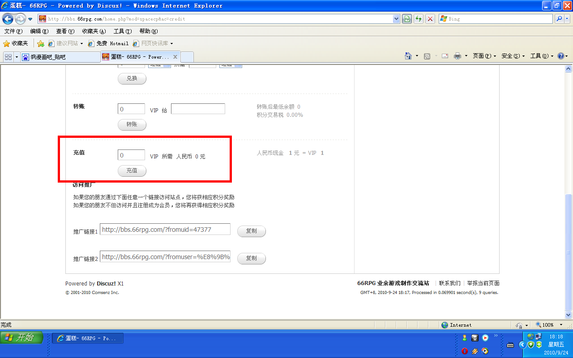Click the Print printer icon

click(458, 56)
